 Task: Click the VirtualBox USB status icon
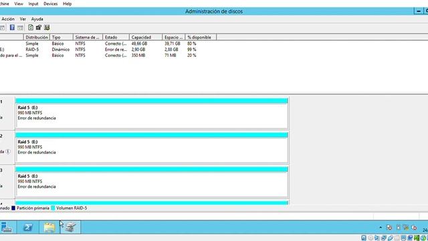[x=391, y=238]
